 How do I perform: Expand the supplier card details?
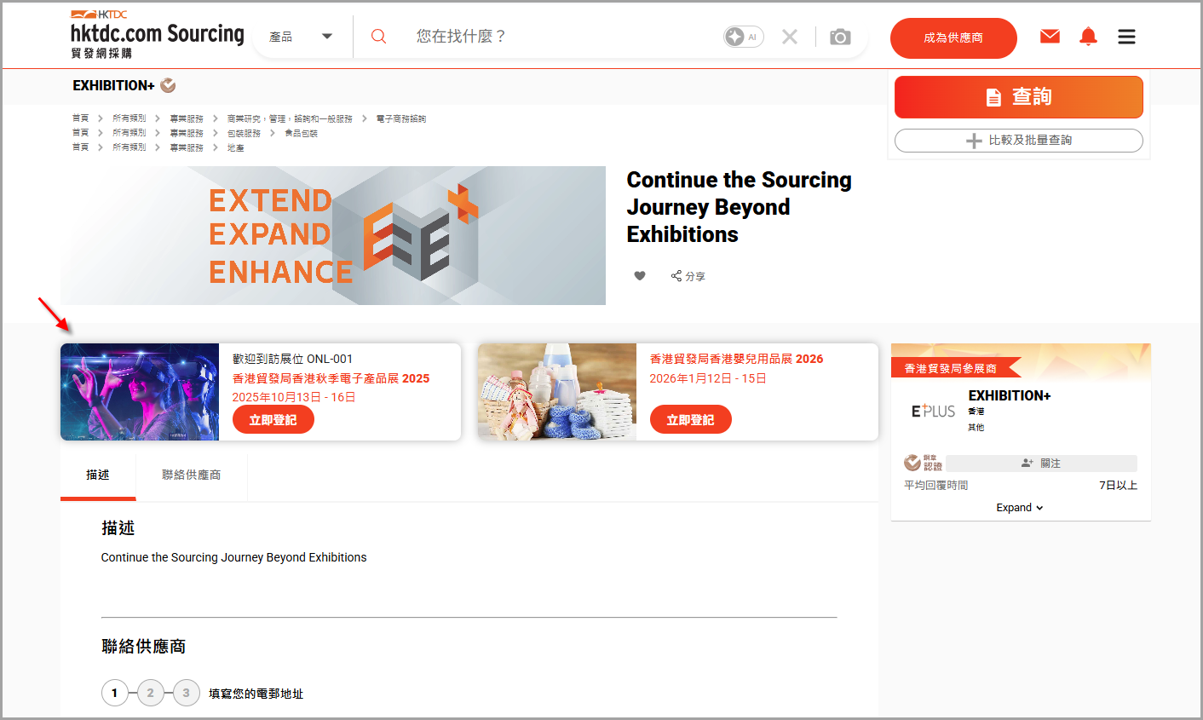(x=1020, y=508)
